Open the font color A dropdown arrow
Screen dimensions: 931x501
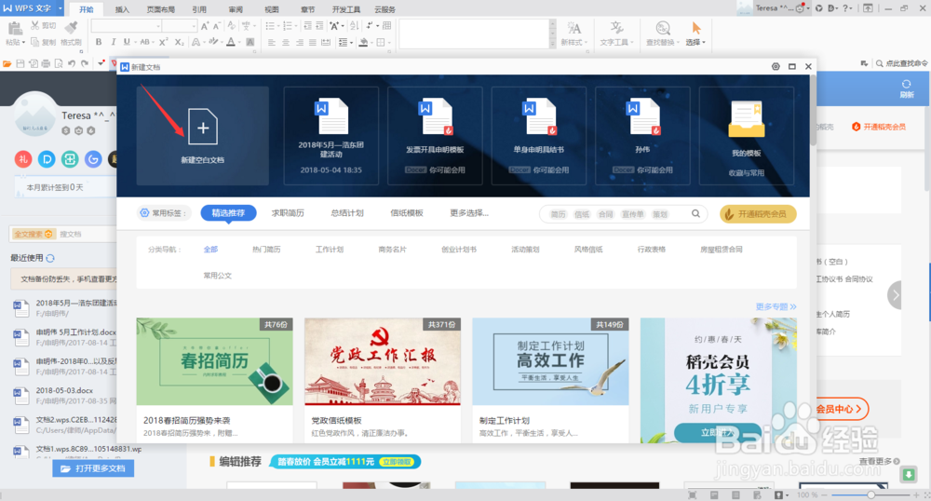click(239, 42)
